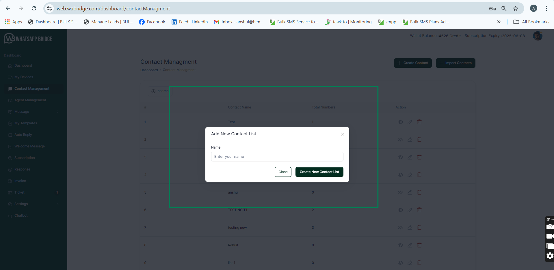The height and width of the screenshot is (270, 554).
Task: Delete the Rohuit contact list
Action: point(419,245)
